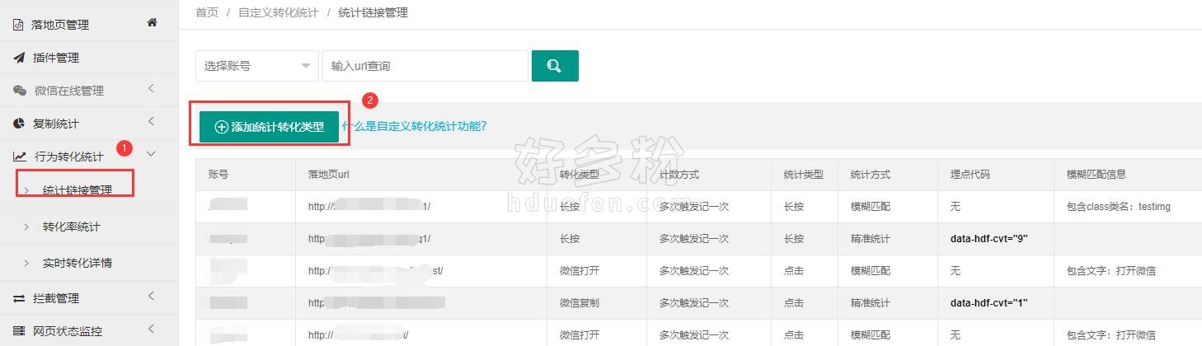Expand the 微信在线管理 submenu arrow
Viewport: 1202px width, 346px height.
(151, 89)
